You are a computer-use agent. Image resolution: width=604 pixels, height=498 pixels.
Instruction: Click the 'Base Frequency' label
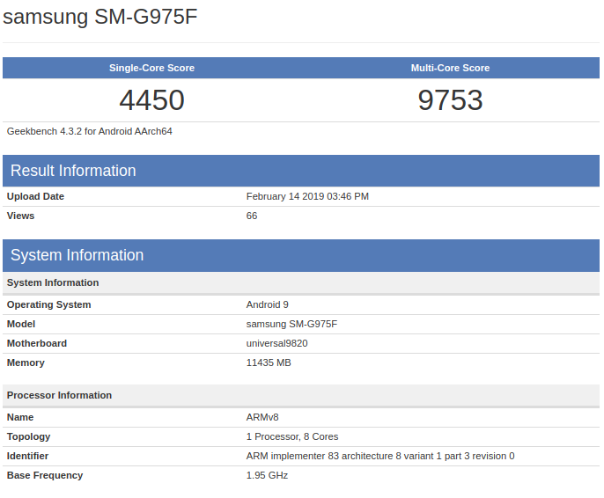click(45, 476)
